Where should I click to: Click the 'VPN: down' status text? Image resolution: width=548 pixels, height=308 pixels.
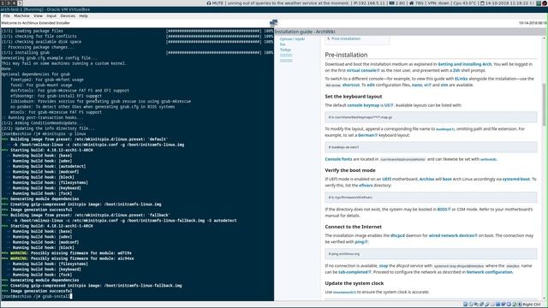(438, 3)
